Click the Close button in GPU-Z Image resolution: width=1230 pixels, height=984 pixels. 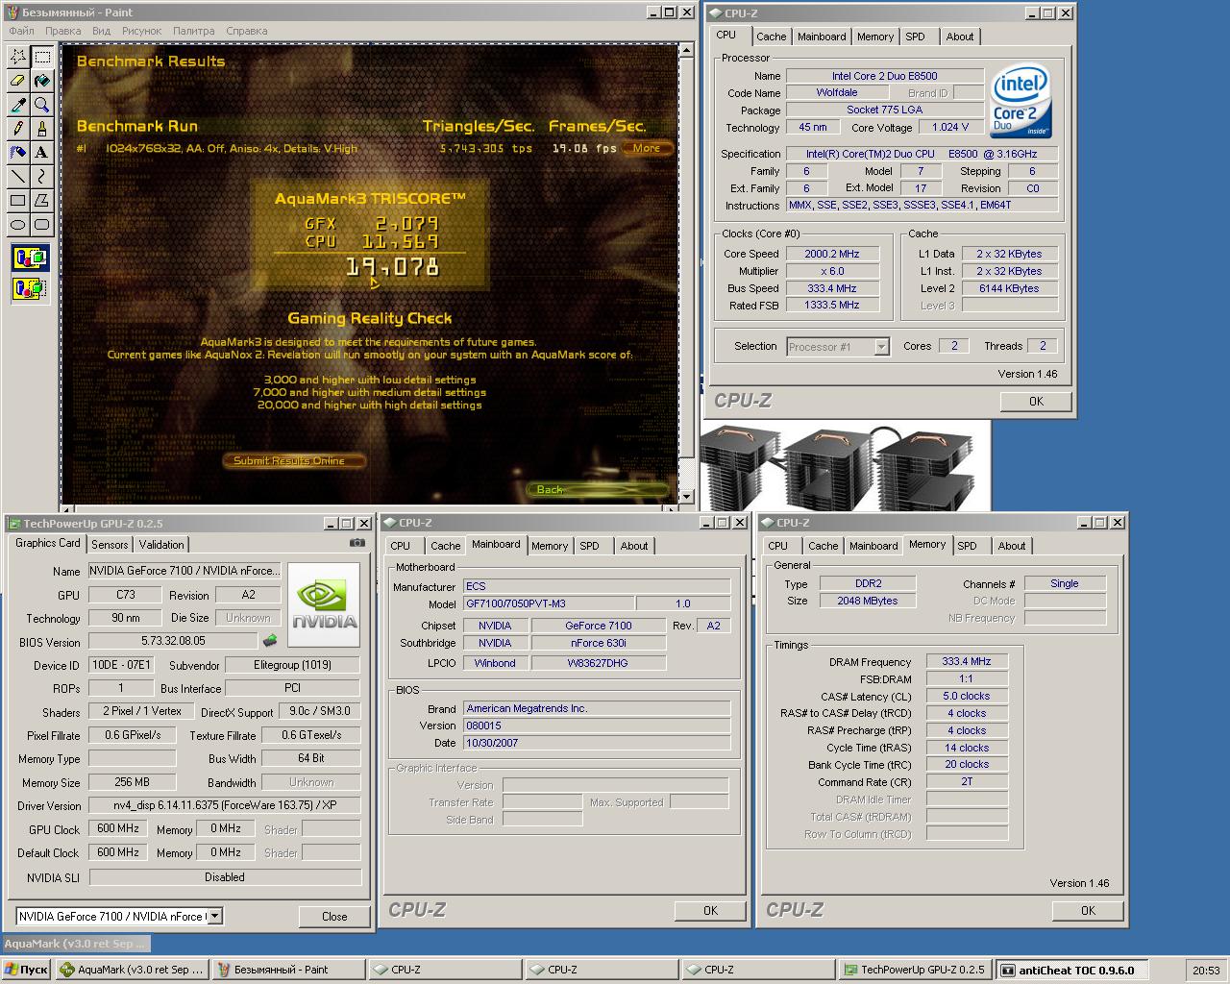coord(334,917)
